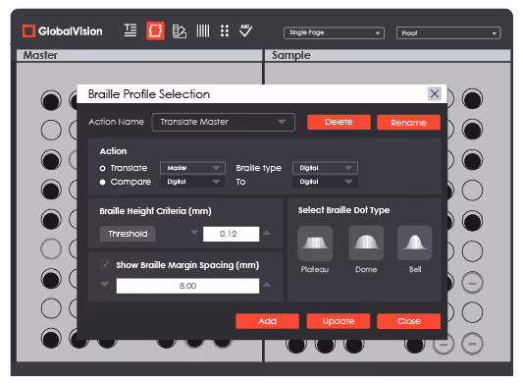
Task: Close the Braille Profile Selection dialog
Action: pyautogui.click(x=435, y=94)
